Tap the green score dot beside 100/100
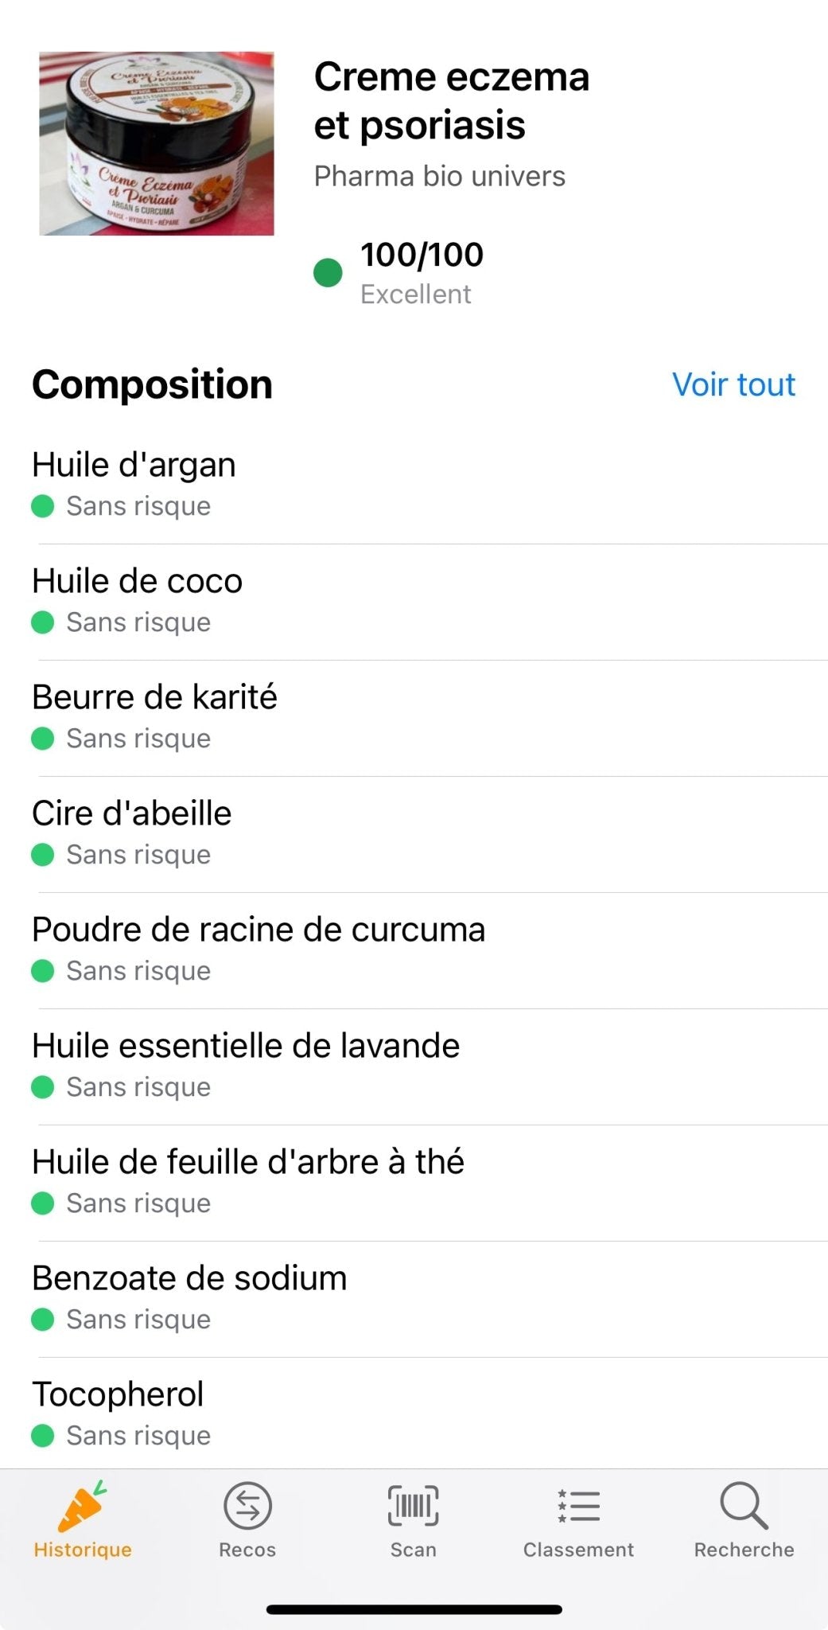 click(x=328, y=273)
